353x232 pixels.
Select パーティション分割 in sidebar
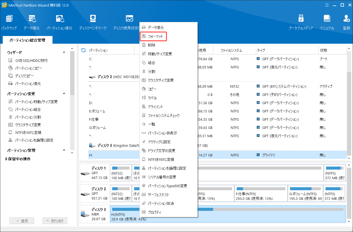pos(24,117)
